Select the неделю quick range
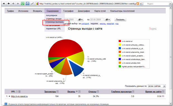Image resolution: width=173 pixels, height=106 pixels. click(x=94, y=24)
